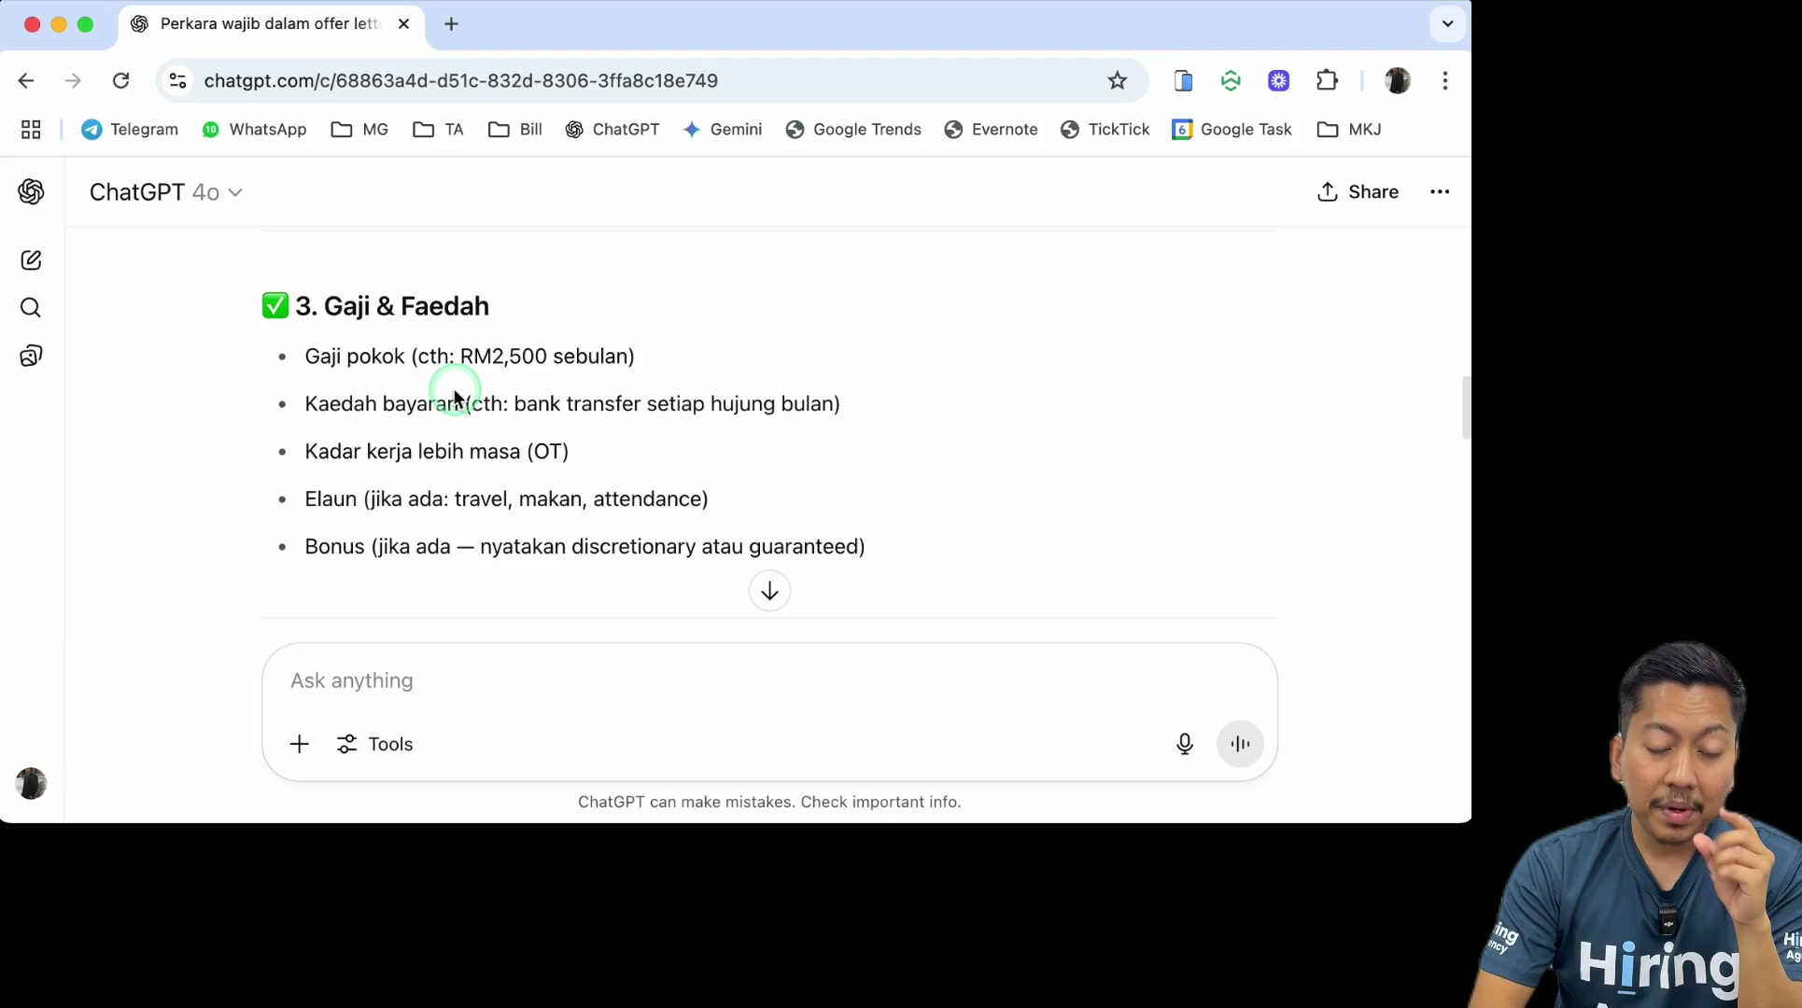This screenshot has height=1008, width=1802.
Task: Open the Library icon in sidebar
Action: coord(31,356)
